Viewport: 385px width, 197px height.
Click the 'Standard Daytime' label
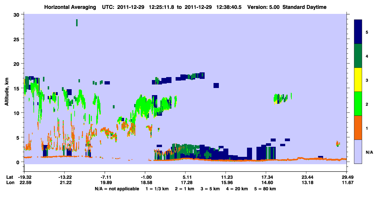(x=304, y=7)
